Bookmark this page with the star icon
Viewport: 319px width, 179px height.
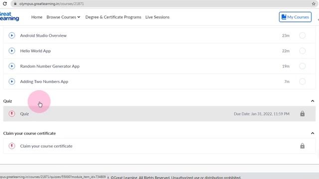[x=314, y=3]
